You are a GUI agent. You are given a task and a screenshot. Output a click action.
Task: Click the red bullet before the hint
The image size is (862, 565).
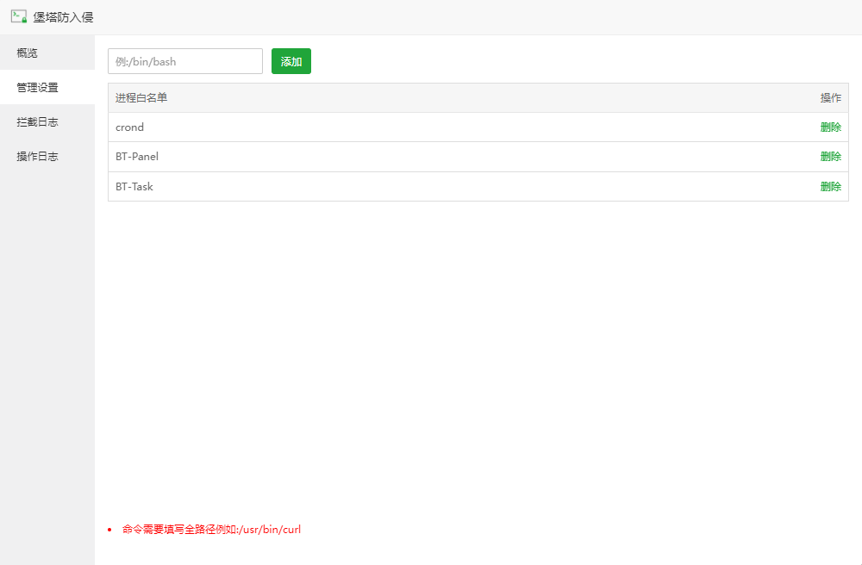coord(109,530)
